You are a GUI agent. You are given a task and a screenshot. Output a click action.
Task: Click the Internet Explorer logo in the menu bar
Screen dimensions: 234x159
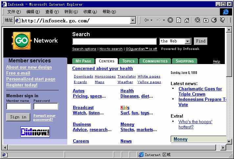click(226, 12)
